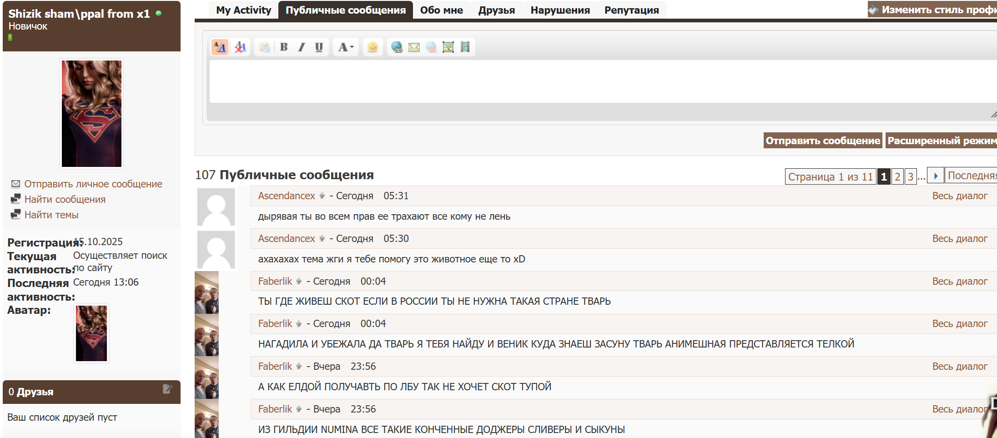The height and width of the screenshot is (438, 997).
Task: Open the font color dropdown
Action: [346, 47]
